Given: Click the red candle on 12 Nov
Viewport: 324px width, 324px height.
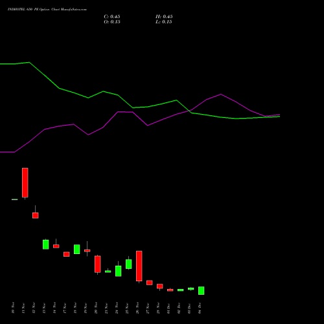Looking at the screenshot, I should [36, 215].
